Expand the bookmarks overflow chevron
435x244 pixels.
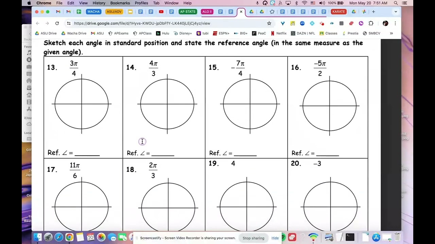(x=391, y=33)
